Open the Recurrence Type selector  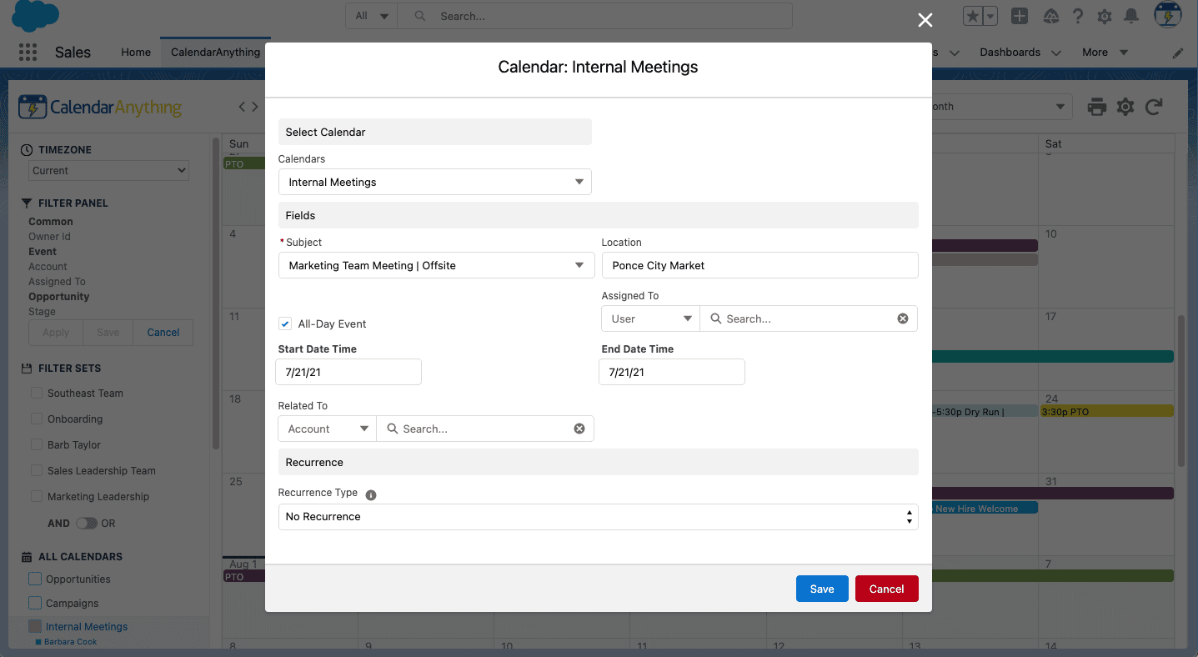[598, 517]
